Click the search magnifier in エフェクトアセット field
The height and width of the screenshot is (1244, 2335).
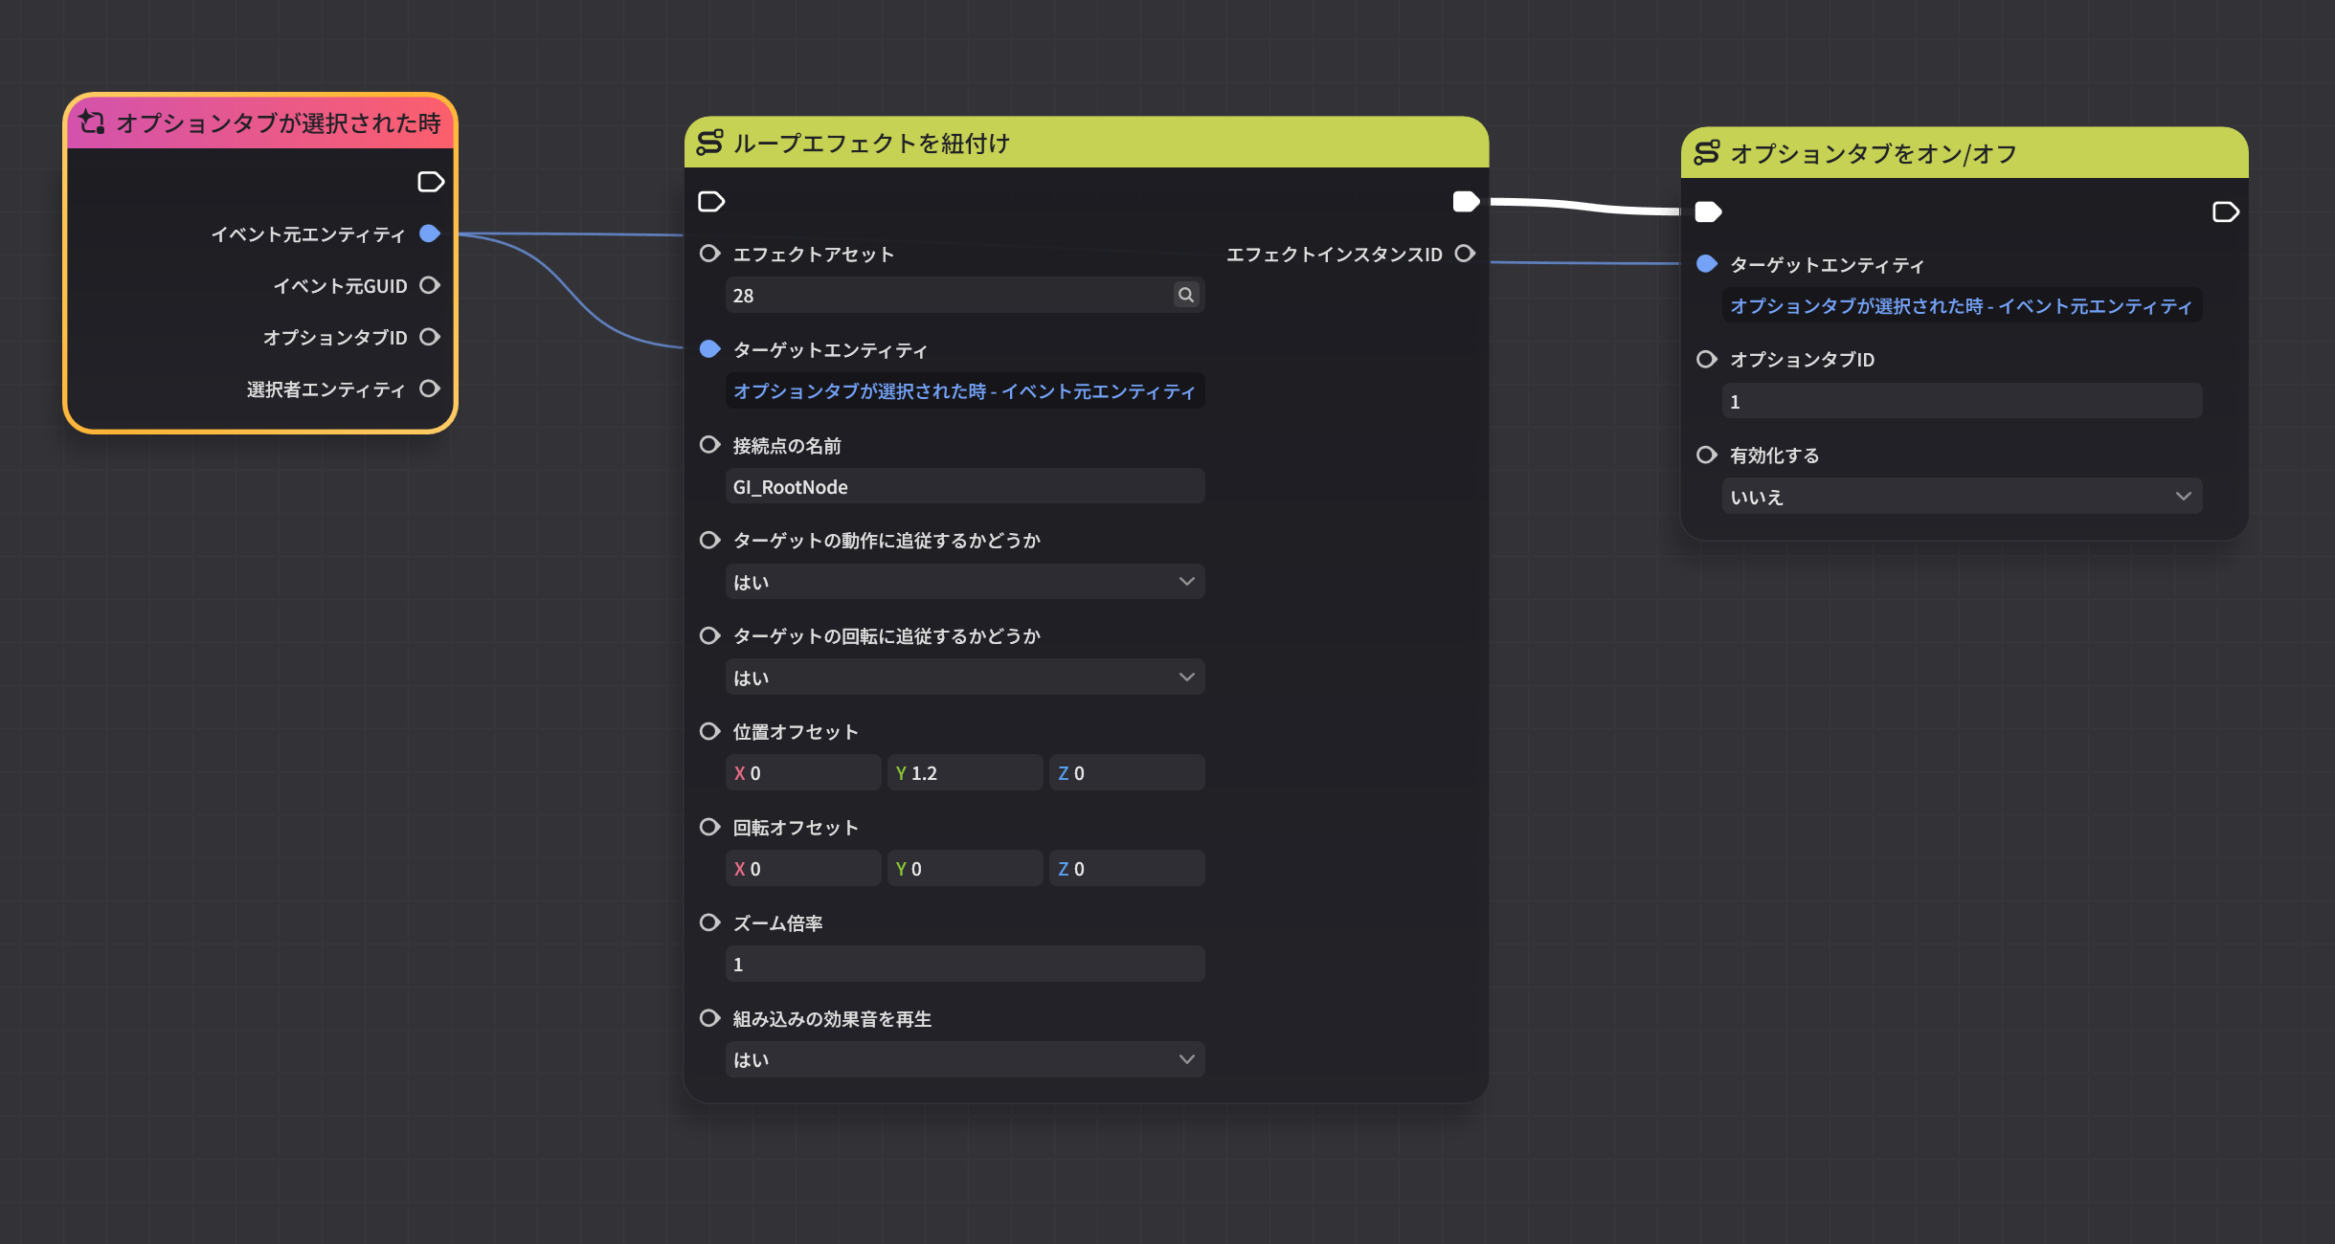(1185, 295)
